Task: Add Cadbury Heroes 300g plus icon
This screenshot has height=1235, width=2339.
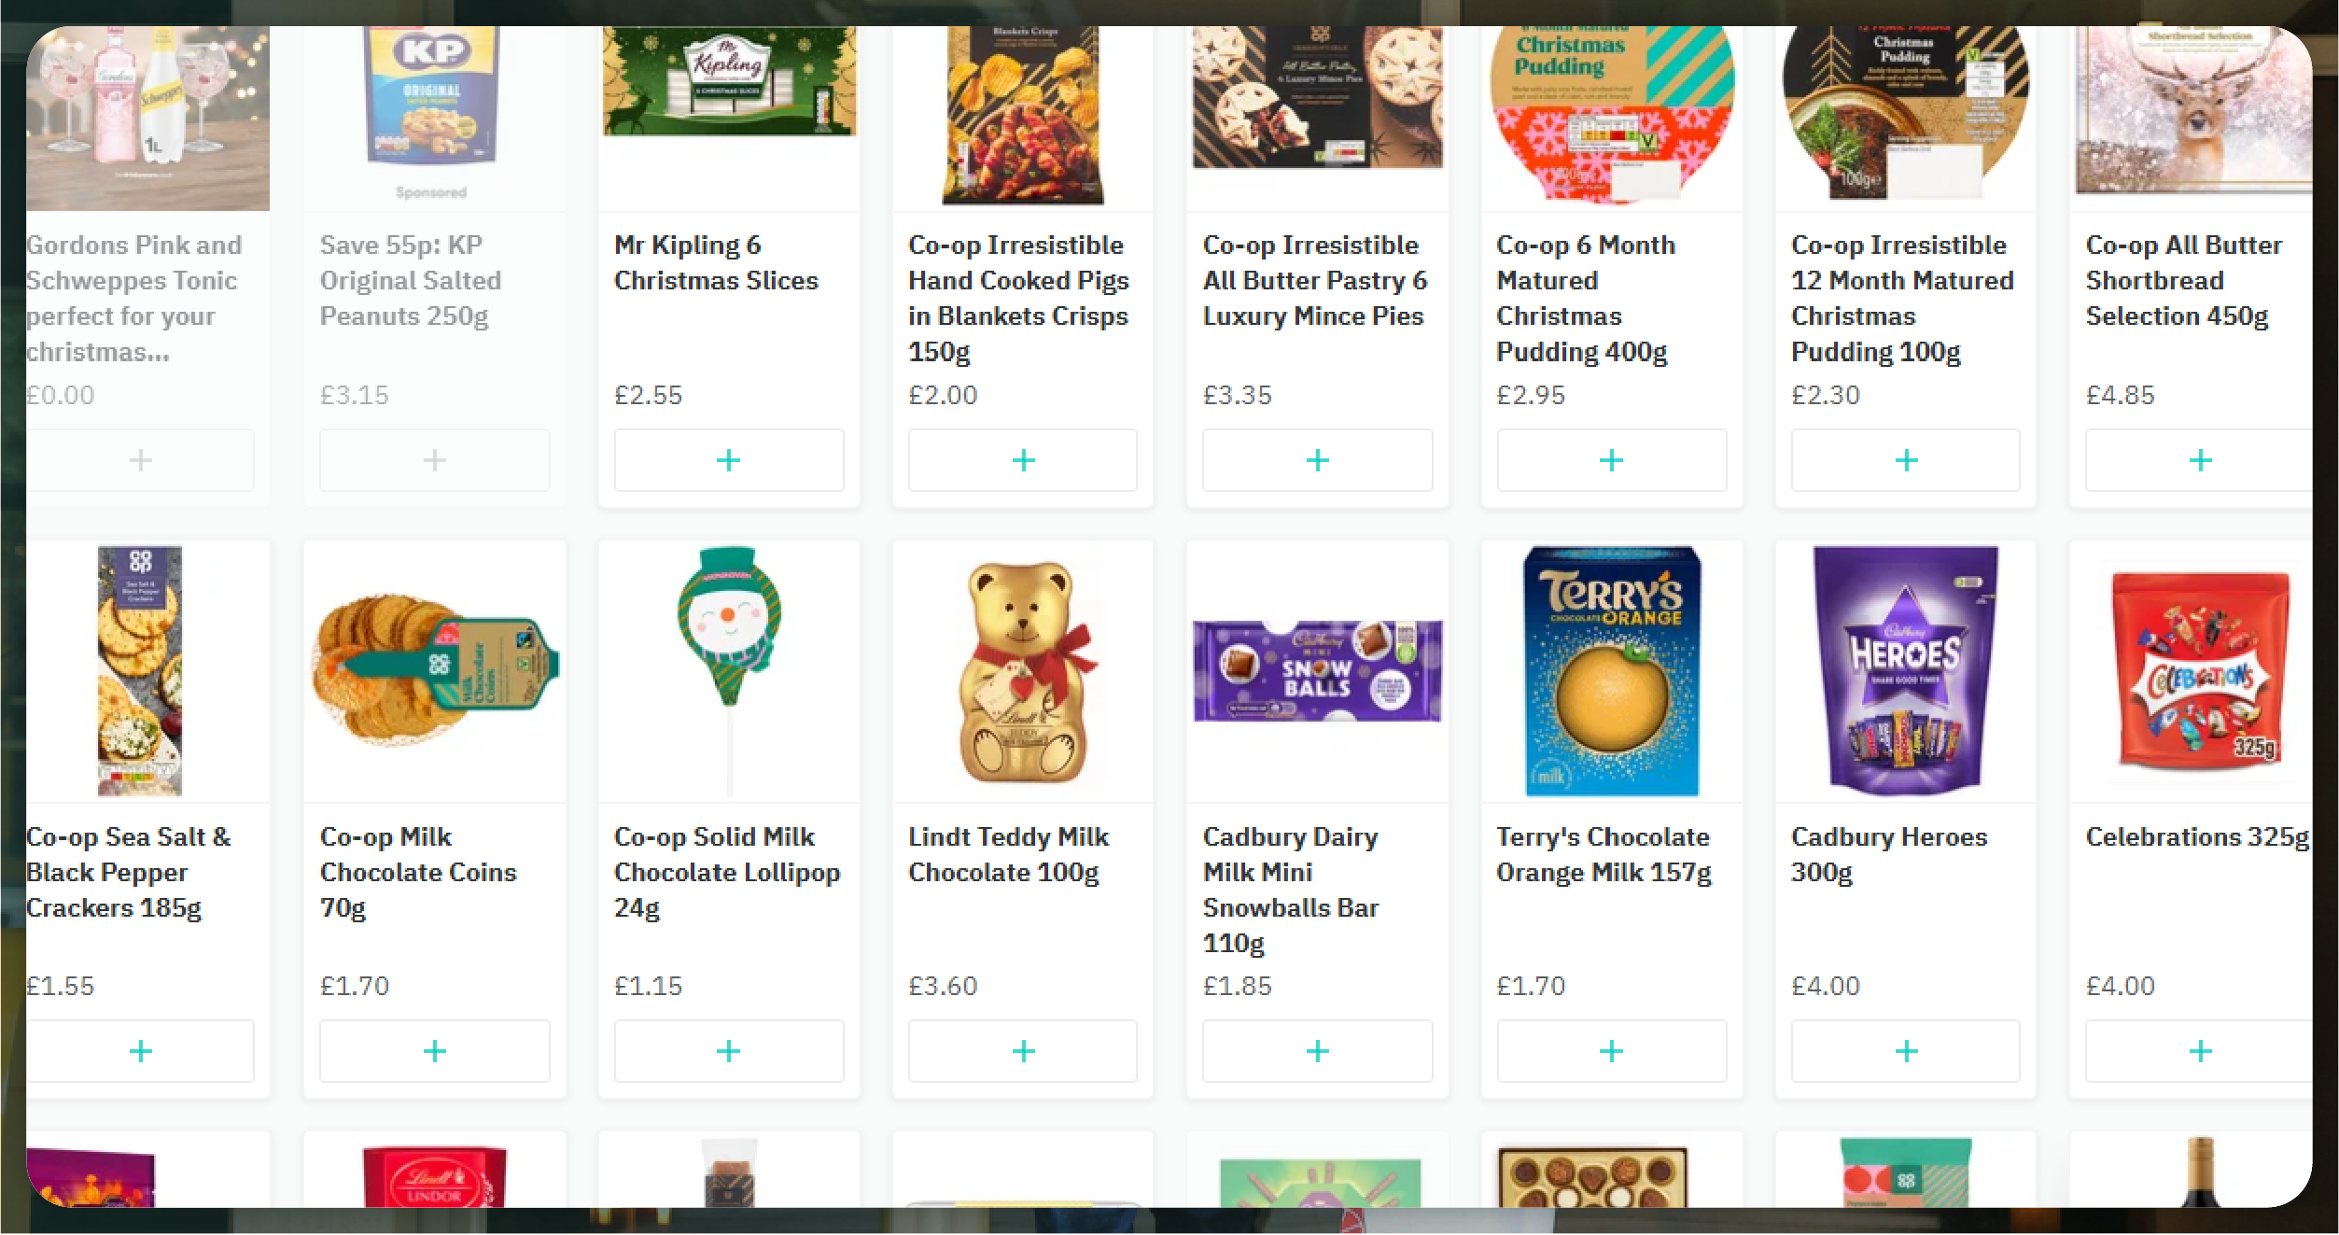Action: (1906, 1051)
